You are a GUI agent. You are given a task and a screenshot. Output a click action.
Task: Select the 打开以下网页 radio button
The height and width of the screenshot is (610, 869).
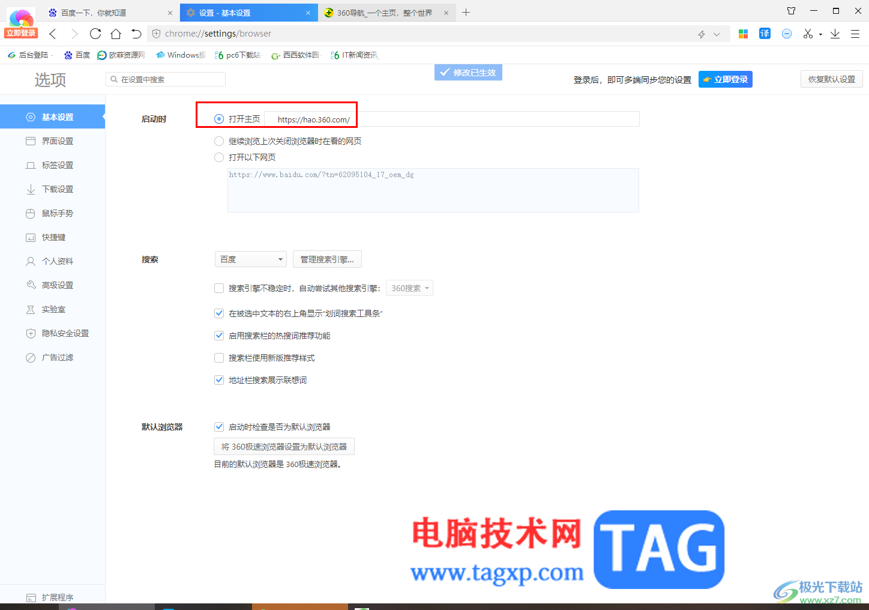[219, 157]
